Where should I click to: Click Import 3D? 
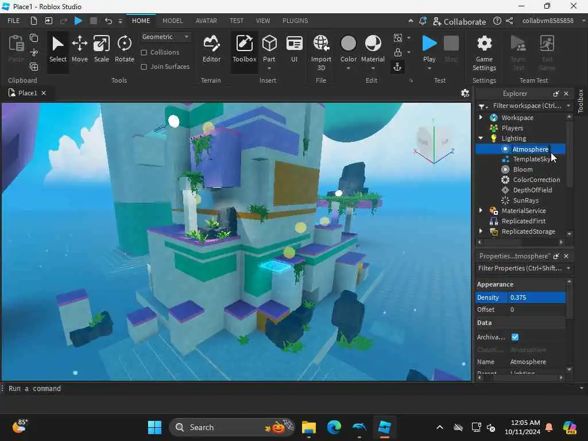321,52
